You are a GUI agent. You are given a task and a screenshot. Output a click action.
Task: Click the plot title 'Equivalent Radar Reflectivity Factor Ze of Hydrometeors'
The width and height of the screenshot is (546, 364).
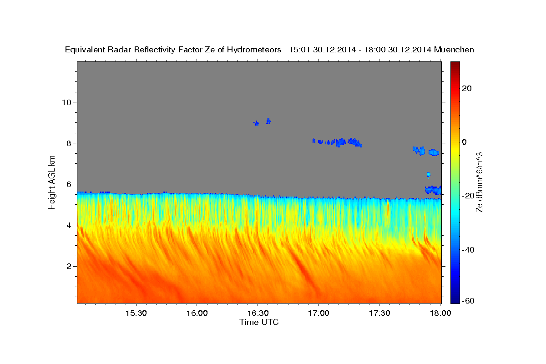tap(173, 50)
